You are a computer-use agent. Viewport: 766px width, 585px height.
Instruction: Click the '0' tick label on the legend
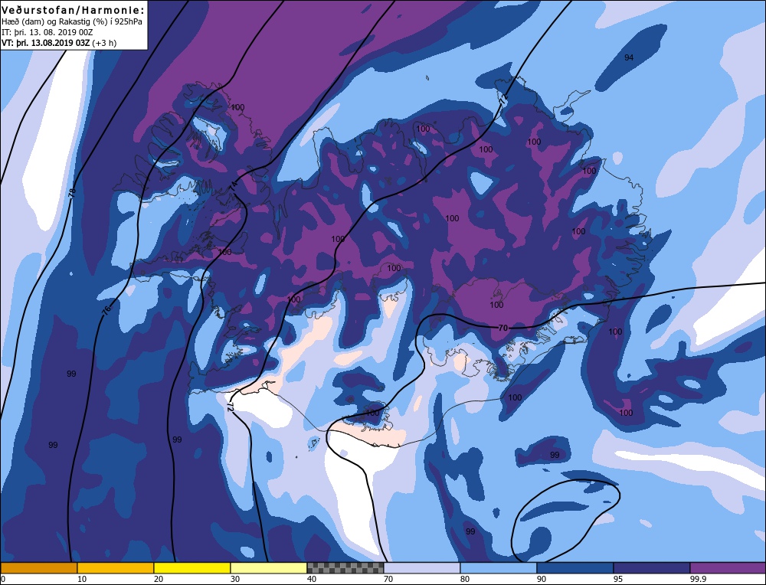(3, 579)
